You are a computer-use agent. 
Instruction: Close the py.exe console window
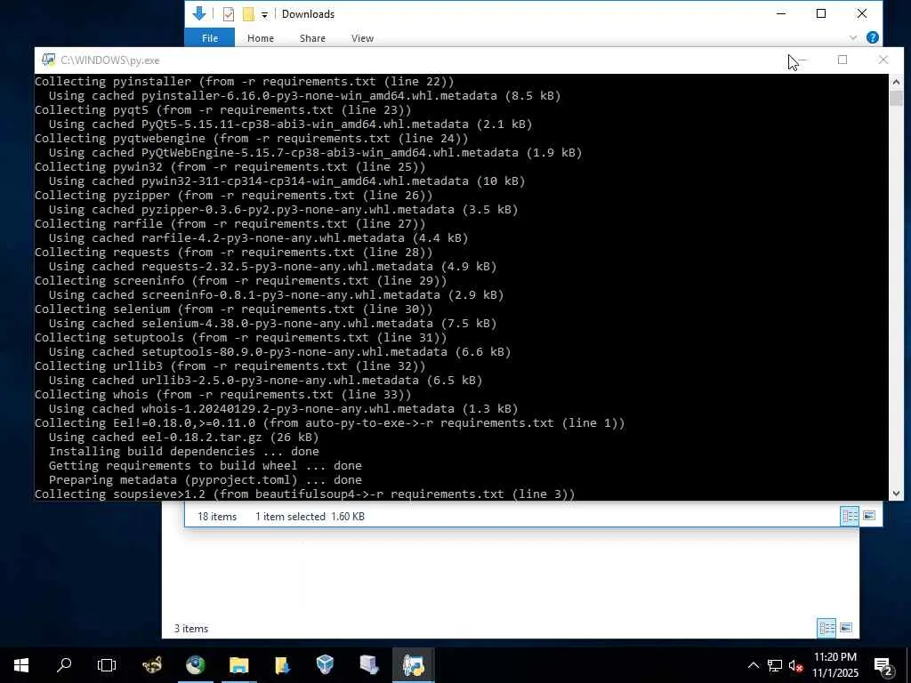(883, 60)
